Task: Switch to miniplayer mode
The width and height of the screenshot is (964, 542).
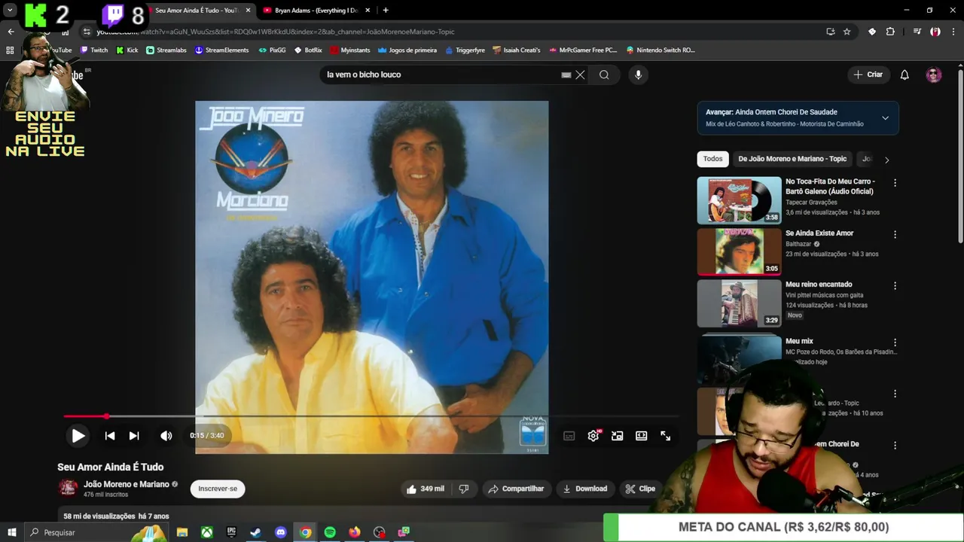Action: coord(618,435)
